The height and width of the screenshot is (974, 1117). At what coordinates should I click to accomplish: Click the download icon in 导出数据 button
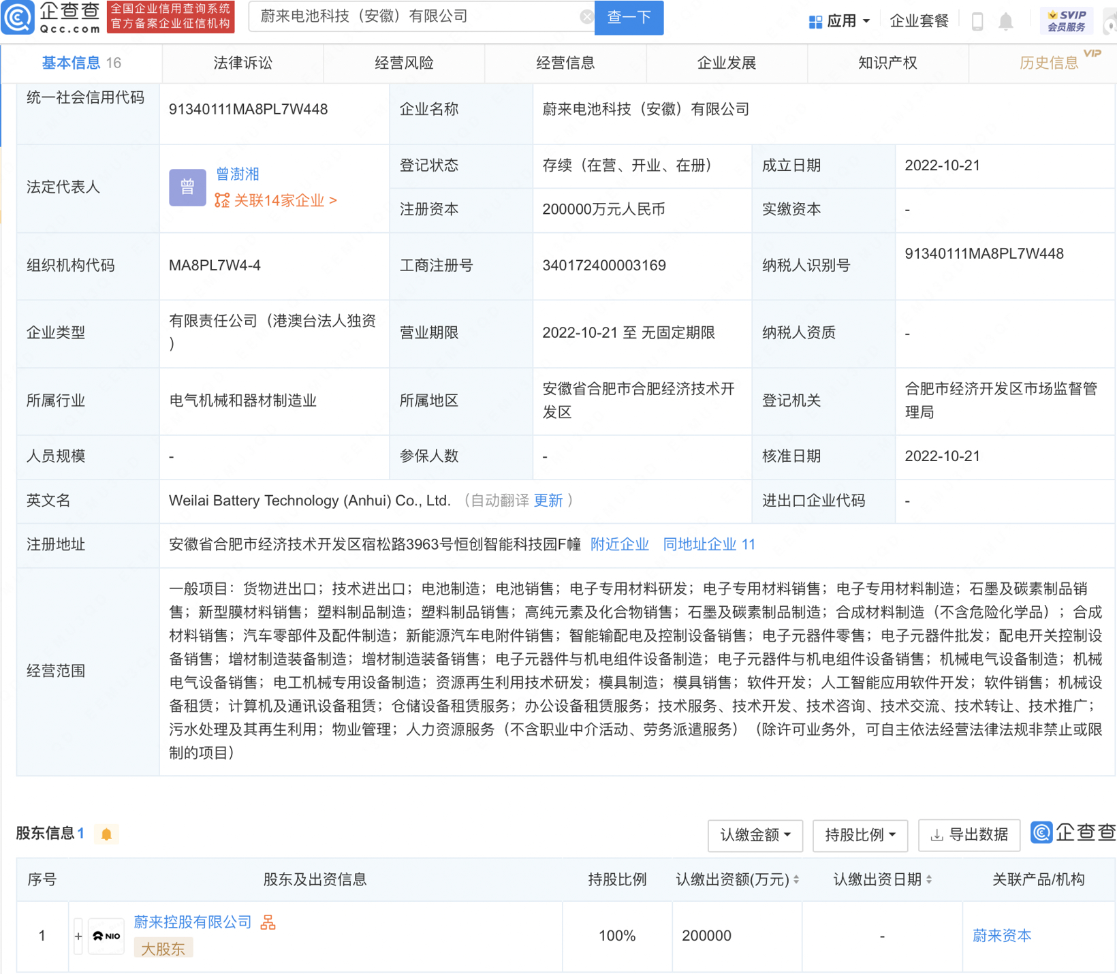(937, 836)
